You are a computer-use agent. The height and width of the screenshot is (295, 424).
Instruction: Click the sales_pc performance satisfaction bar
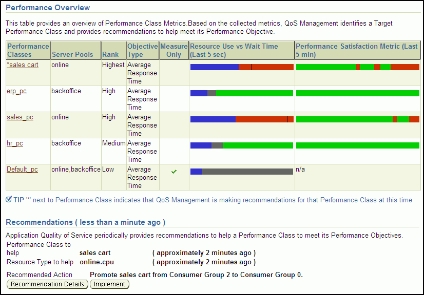click(x=357, y=119)
